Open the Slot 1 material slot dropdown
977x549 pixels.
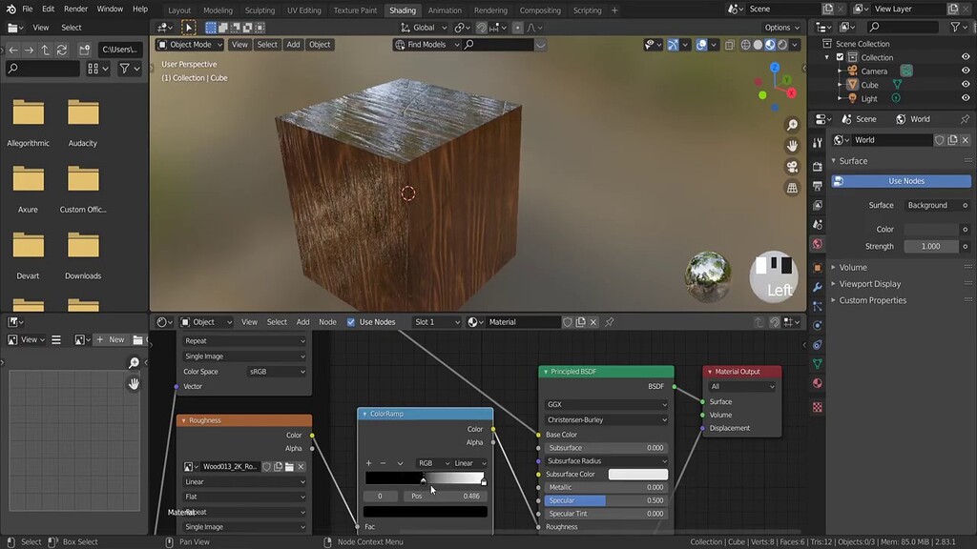click(x=436, y=322)
